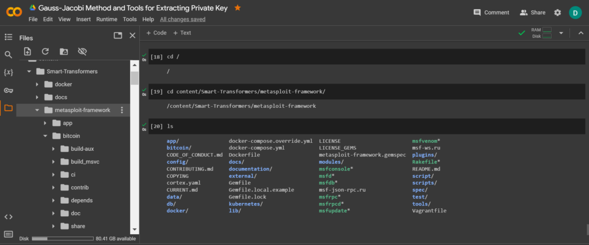Image resolution: width=589 pixels, height=245 pixels.
Task: Expand the docs folder
Action: pos(37,97)
